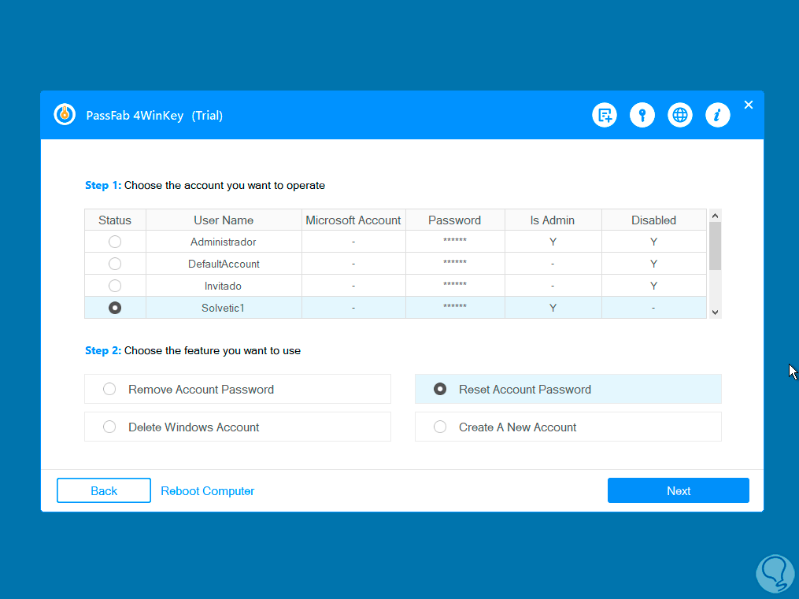Close the PassFab 4WinKey window
Viewport: 799px width, 599px height.
[x=749, y=105]
